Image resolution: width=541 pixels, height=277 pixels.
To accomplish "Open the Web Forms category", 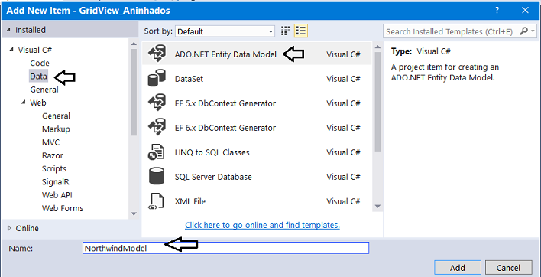I will tap(63, 208).
